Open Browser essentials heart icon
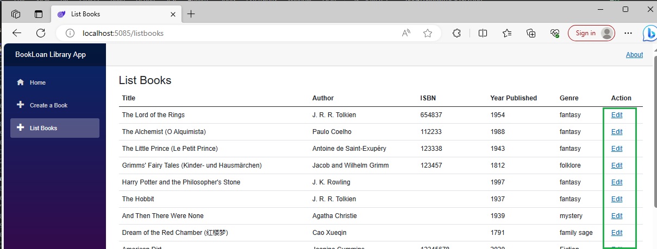 [x=555, y=33]
